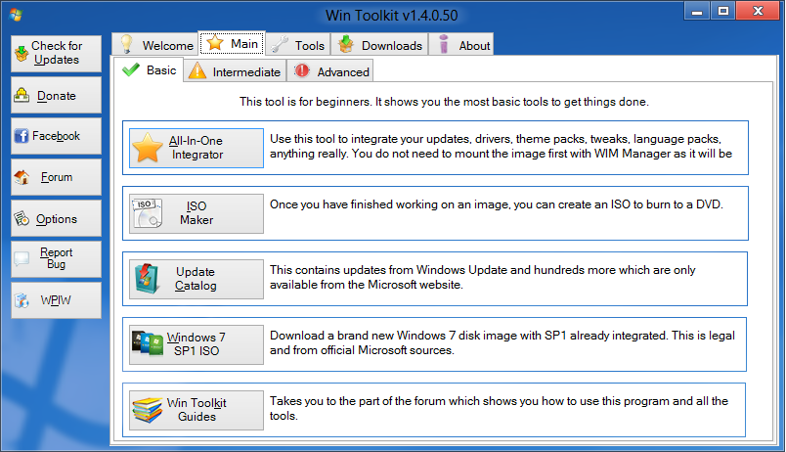Click the Donate icon in sidebar

22,95
